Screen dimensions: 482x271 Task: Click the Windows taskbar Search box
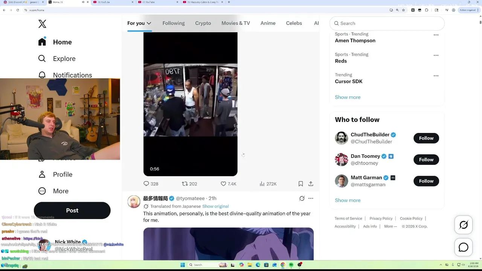click(x=208, y=265)
